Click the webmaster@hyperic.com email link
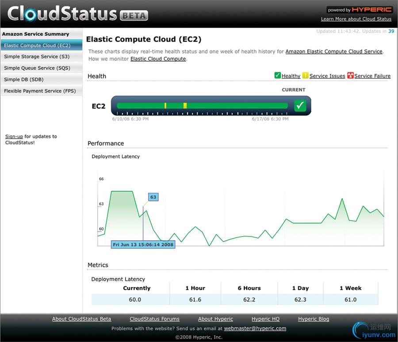Viewport: 398px width, 342px height. point(255,328)
